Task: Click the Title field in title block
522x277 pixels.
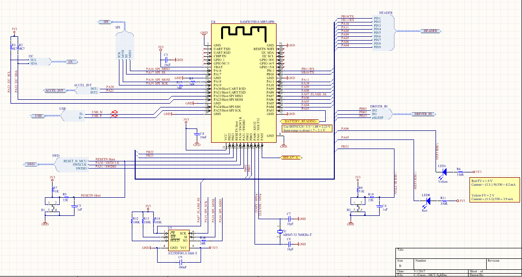Action: (x=459, y=254)
